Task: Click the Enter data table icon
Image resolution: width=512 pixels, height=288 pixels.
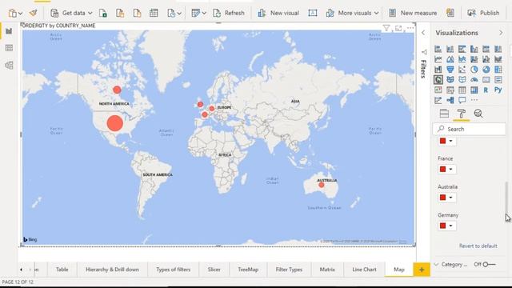Action: (154, 13)
